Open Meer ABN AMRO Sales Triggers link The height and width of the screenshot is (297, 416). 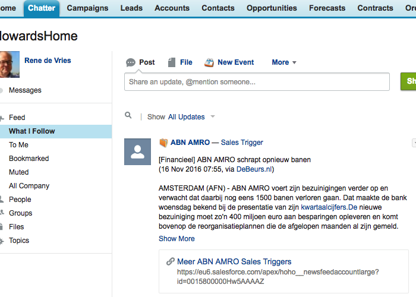click(x=234, y=262)
